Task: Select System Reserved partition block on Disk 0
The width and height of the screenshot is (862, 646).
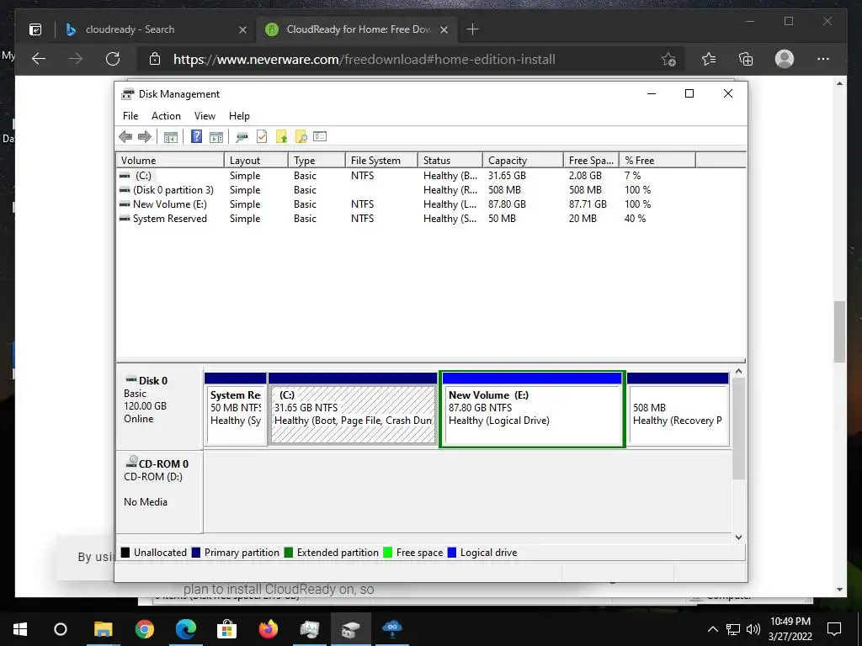Action: (x=236, y=408)
